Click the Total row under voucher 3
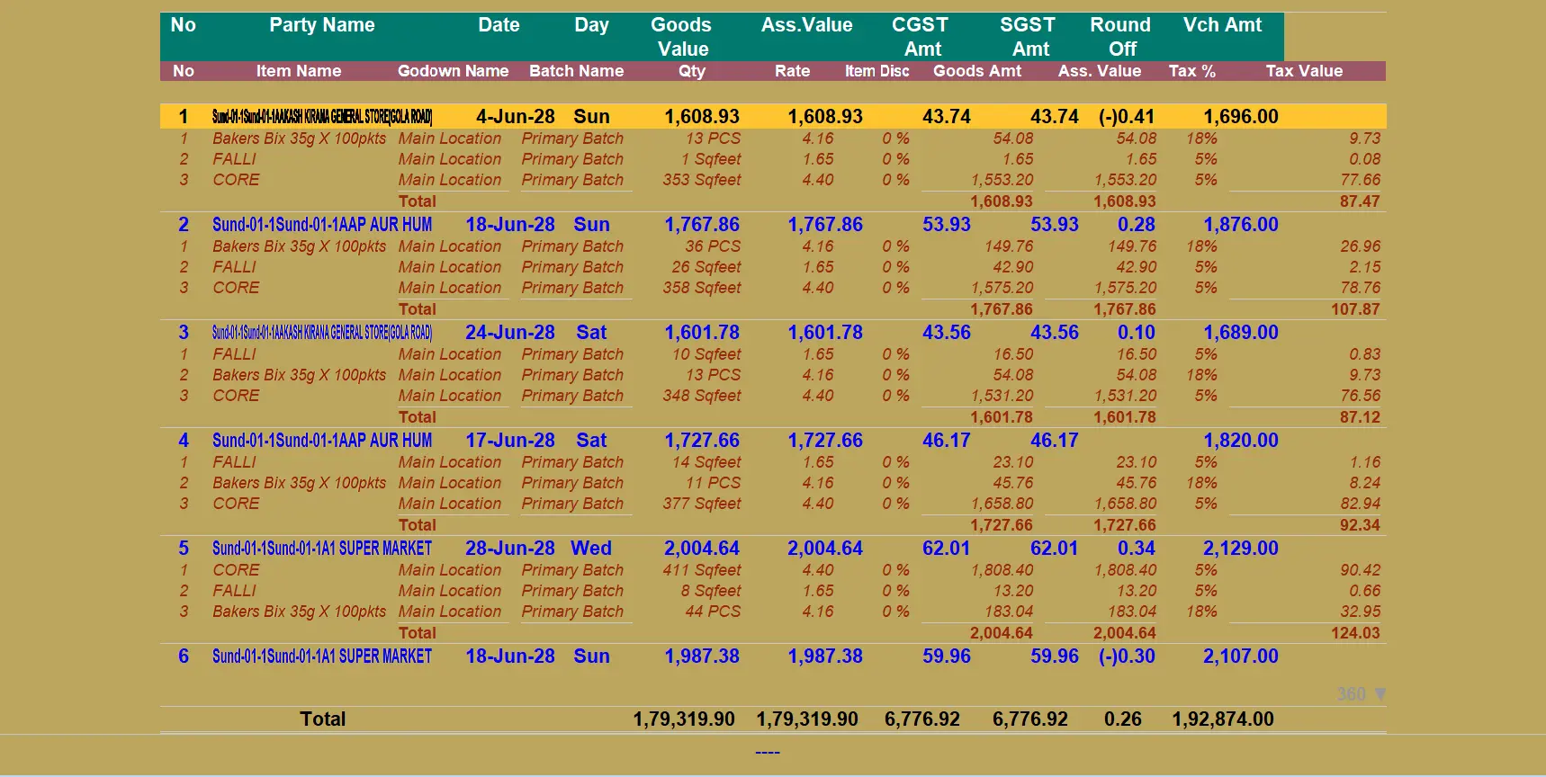 pyautogui.click(x=773, y=417)
